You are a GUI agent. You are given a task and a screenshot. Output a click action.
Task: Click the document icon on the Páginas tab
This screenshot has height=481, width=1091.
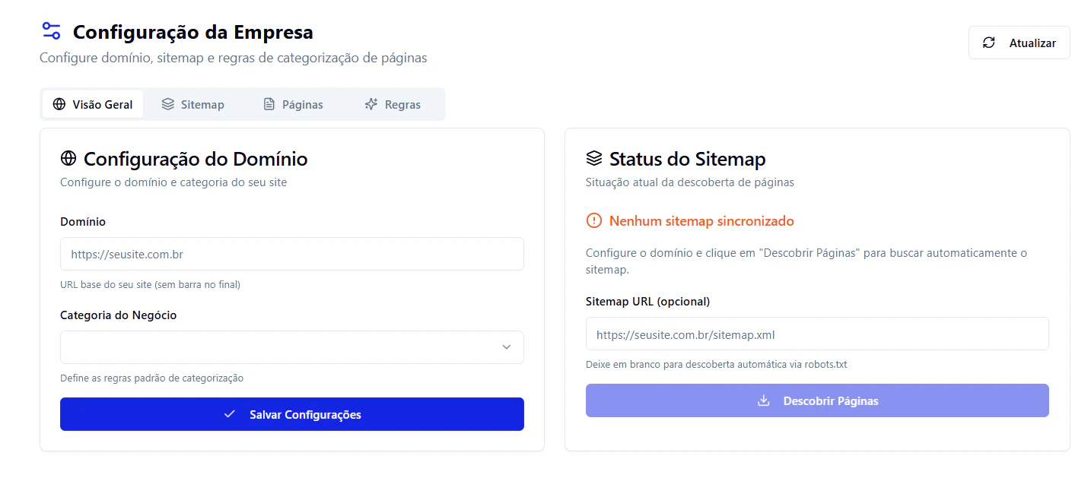268,104
